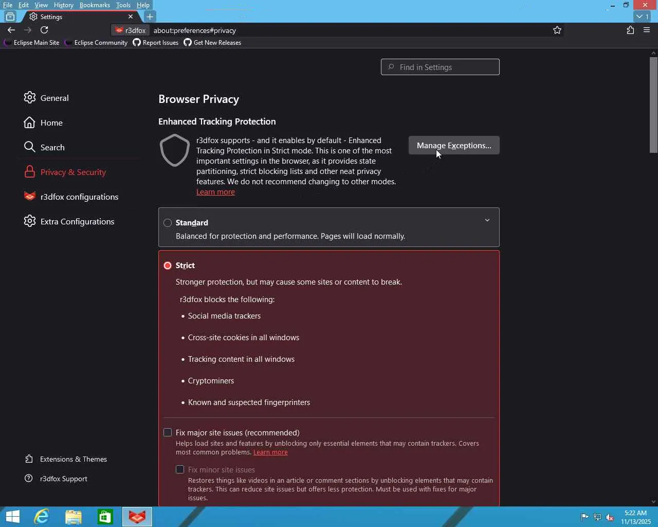The width and height of the screenshot is (658, 527).
Task: Expand the Standard protection details chevron
Action: [x=487, y=220]
